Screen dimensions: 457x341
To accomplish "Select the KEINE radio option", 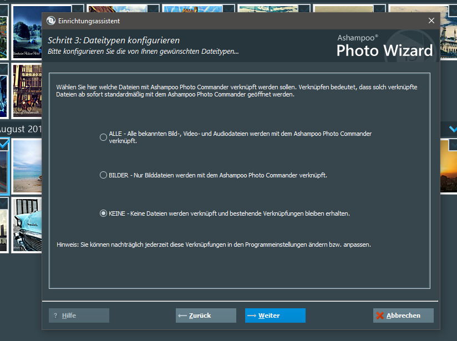I will [x=103, y=213].
